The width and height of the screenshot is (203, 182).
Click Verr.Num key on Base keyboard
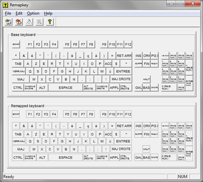coord(165,56)
